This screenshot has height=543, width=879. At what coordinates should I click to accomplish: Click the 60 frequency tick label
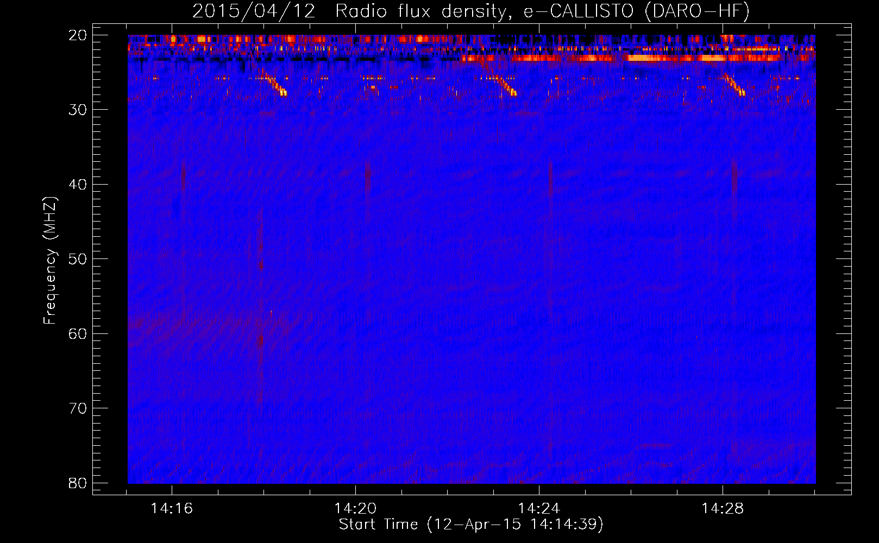tap(78, 334)
